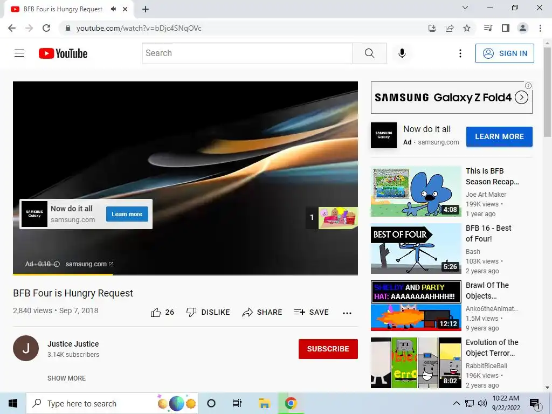Open a new browser tab
The height and width of the screenshot is (414, 552).
tap(146, 9)
